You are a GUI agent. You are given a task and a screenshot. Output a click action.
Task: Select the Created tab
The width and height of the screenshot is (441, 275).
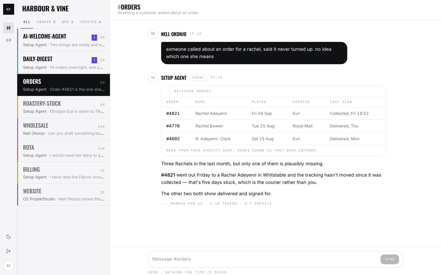(x=90, y=22)
